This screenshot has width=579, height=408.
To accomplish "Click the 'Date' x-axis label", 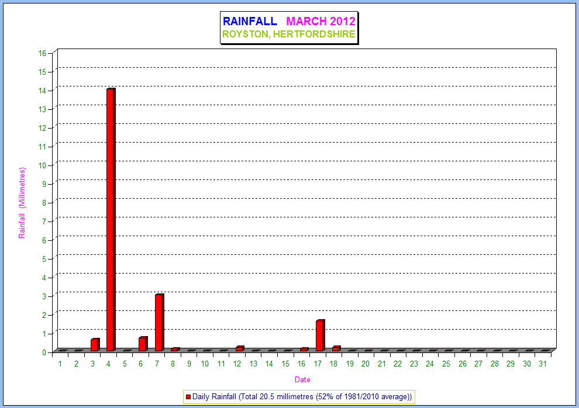I will pyautogui.click(x=302, y=379).
